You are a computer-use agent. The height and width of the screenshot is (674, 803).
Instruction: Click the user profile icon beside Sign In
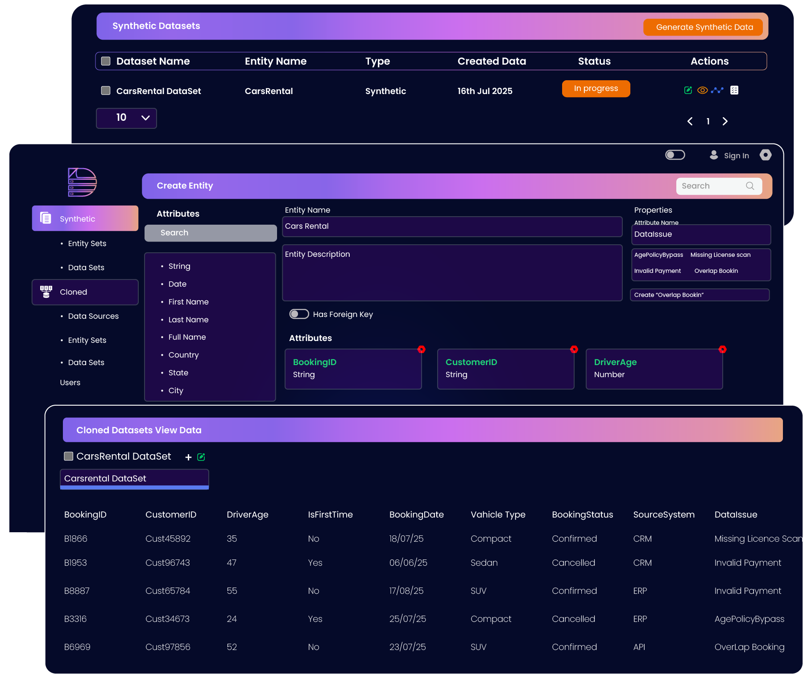[714, 155]
